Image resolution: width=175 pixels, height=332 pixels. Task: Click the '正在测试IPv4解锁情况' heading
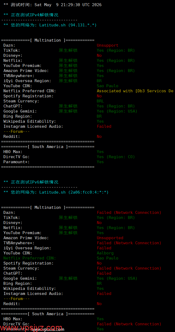pyautogui.click(x=35, y=15)
